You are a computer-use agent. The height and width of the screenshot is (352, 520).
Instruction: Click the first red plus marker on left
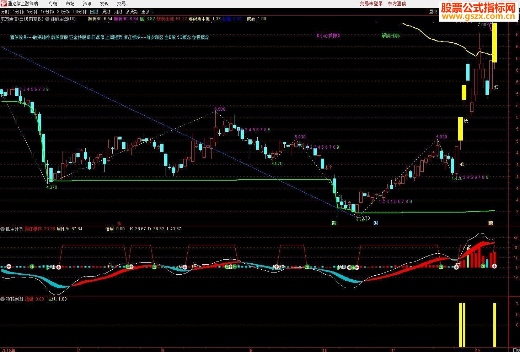(9, 266)
